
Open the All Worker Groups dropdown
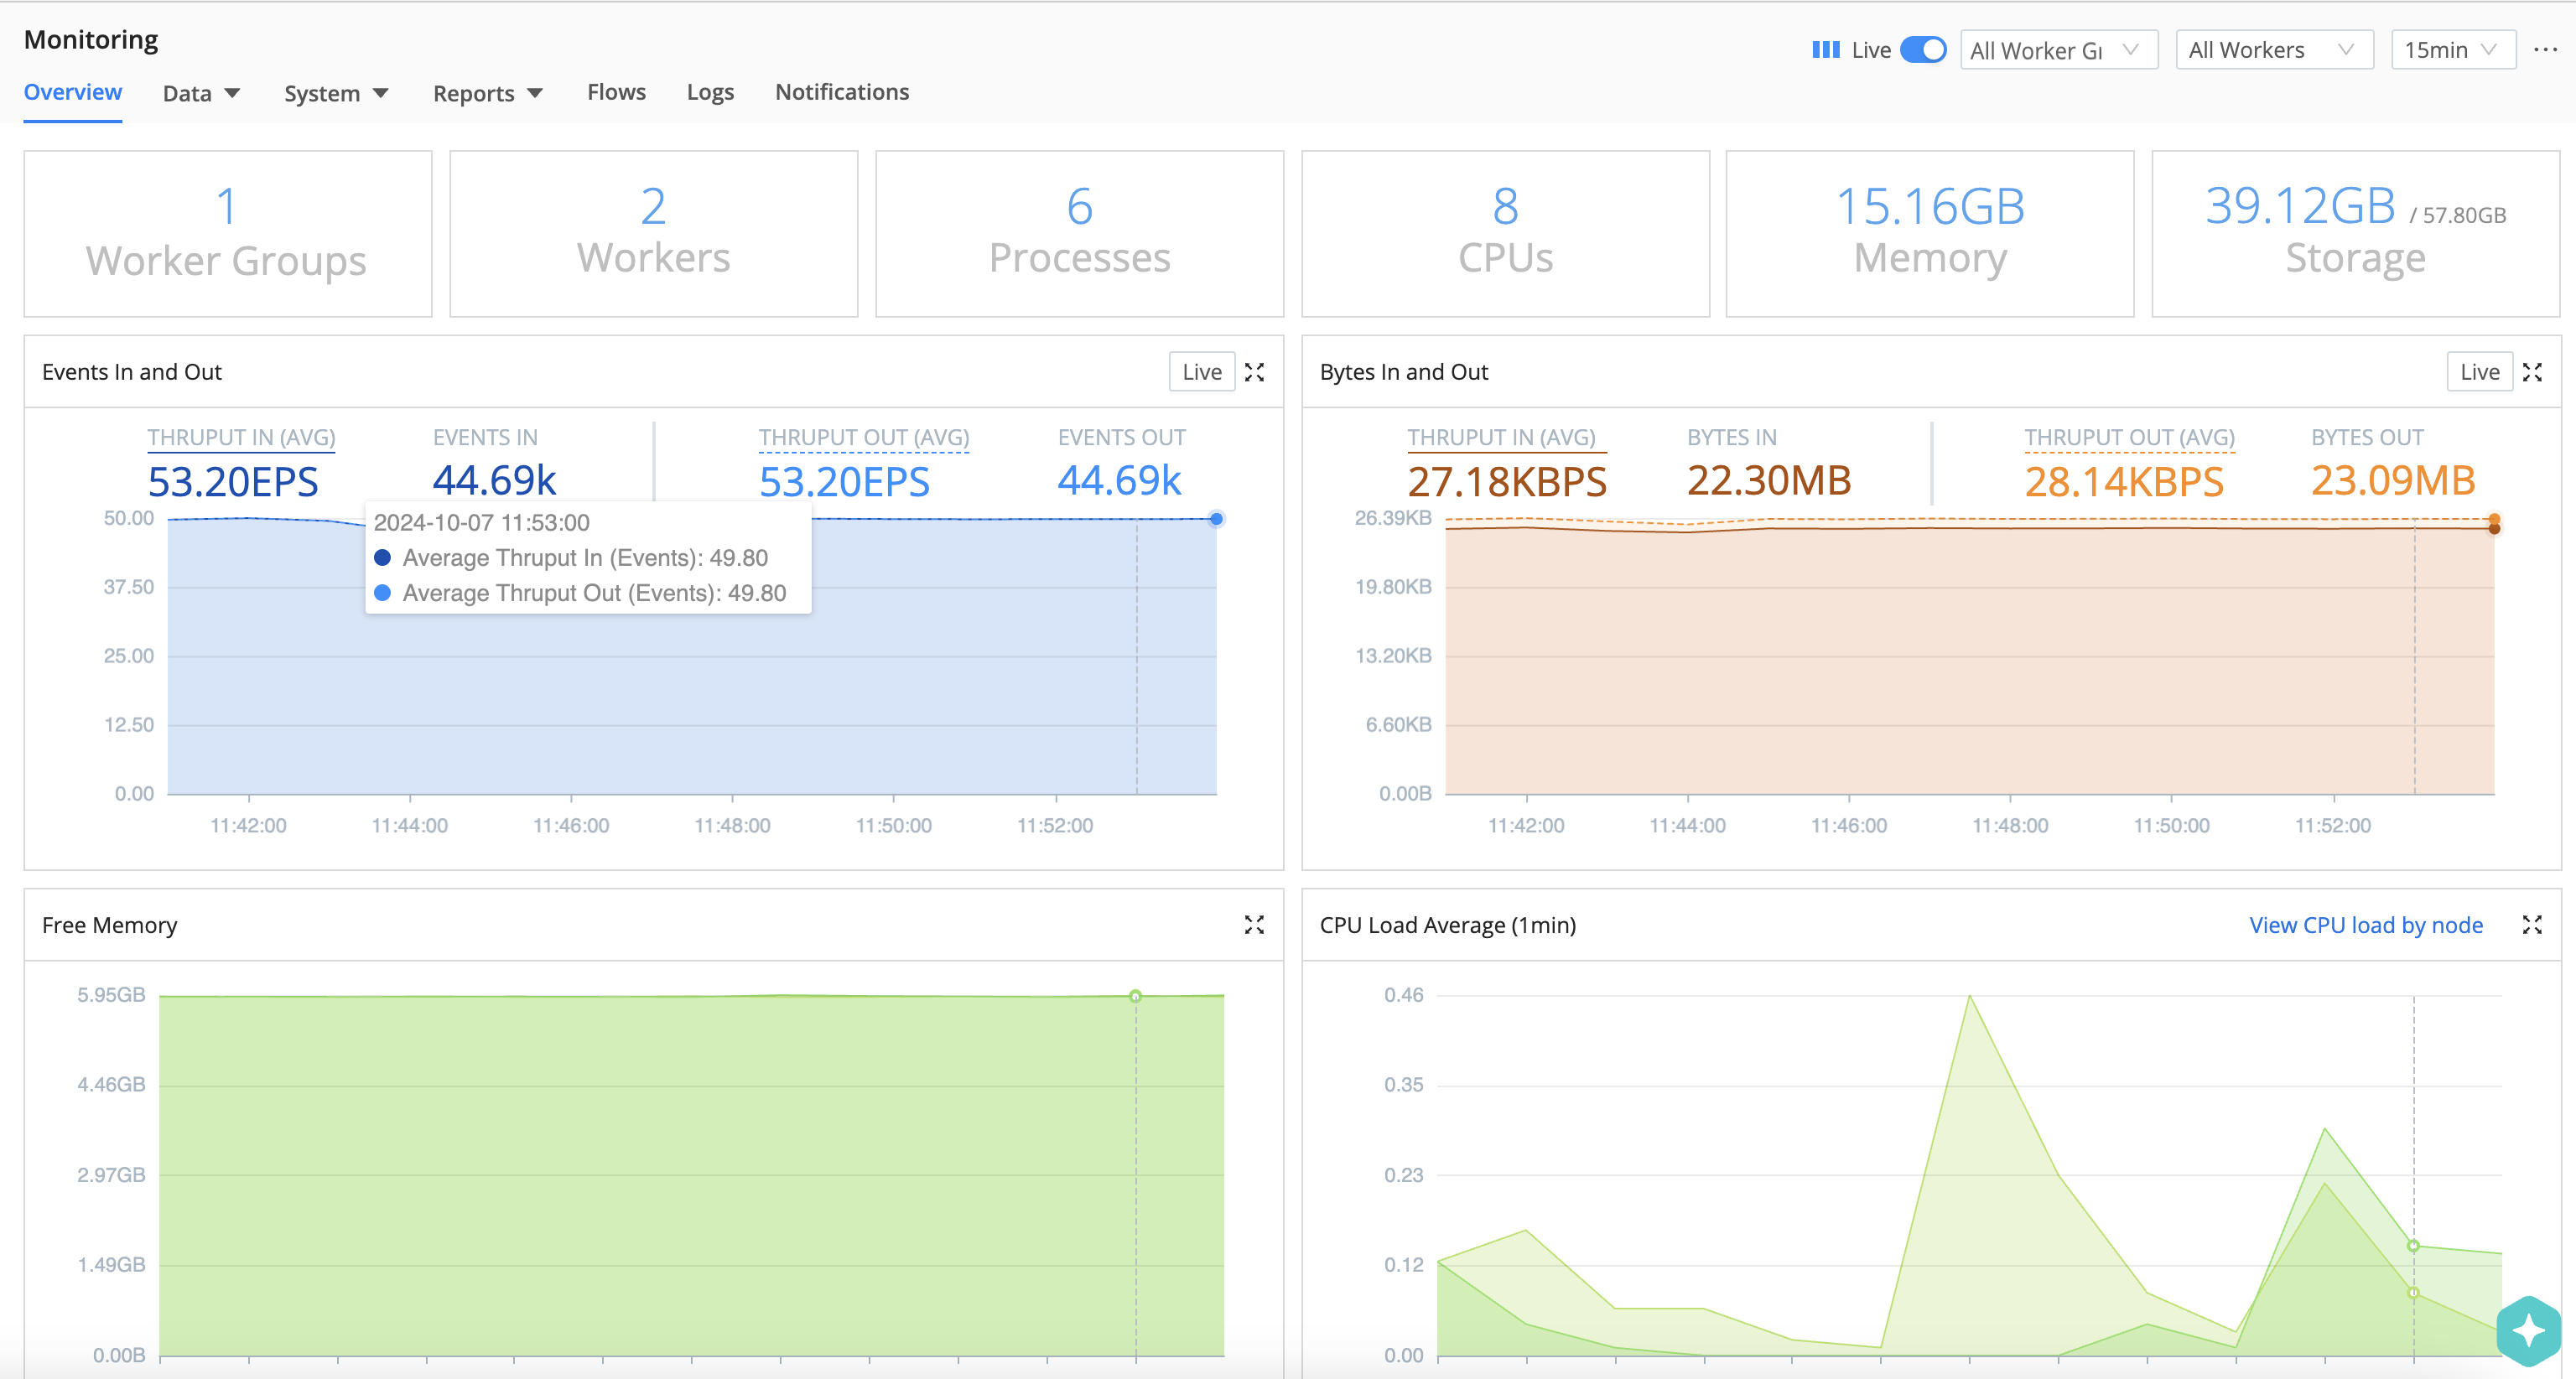(x=2059, y=49)
